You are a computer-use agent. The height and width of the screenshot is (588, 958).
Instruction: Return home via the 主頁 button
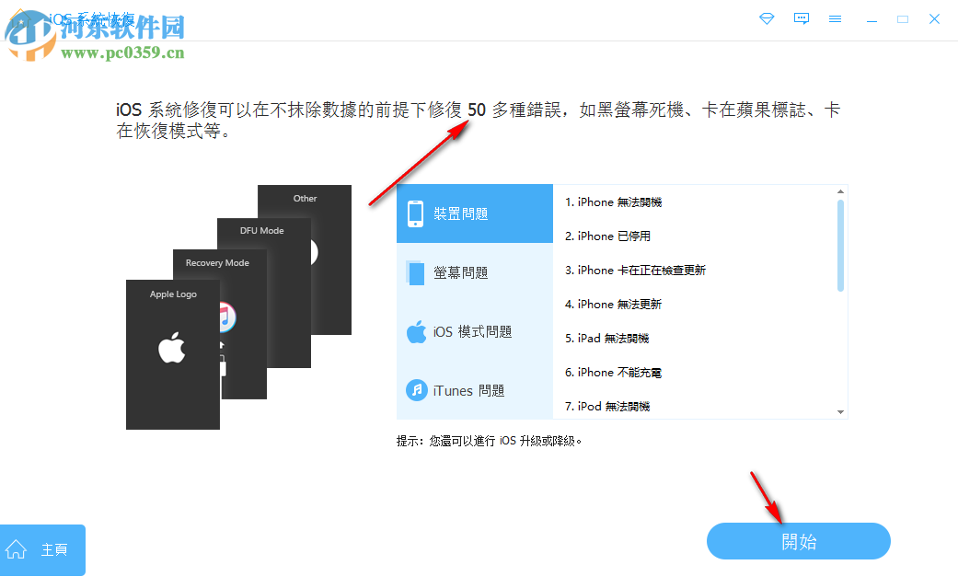pyautogui.click(x=41, y=549)
